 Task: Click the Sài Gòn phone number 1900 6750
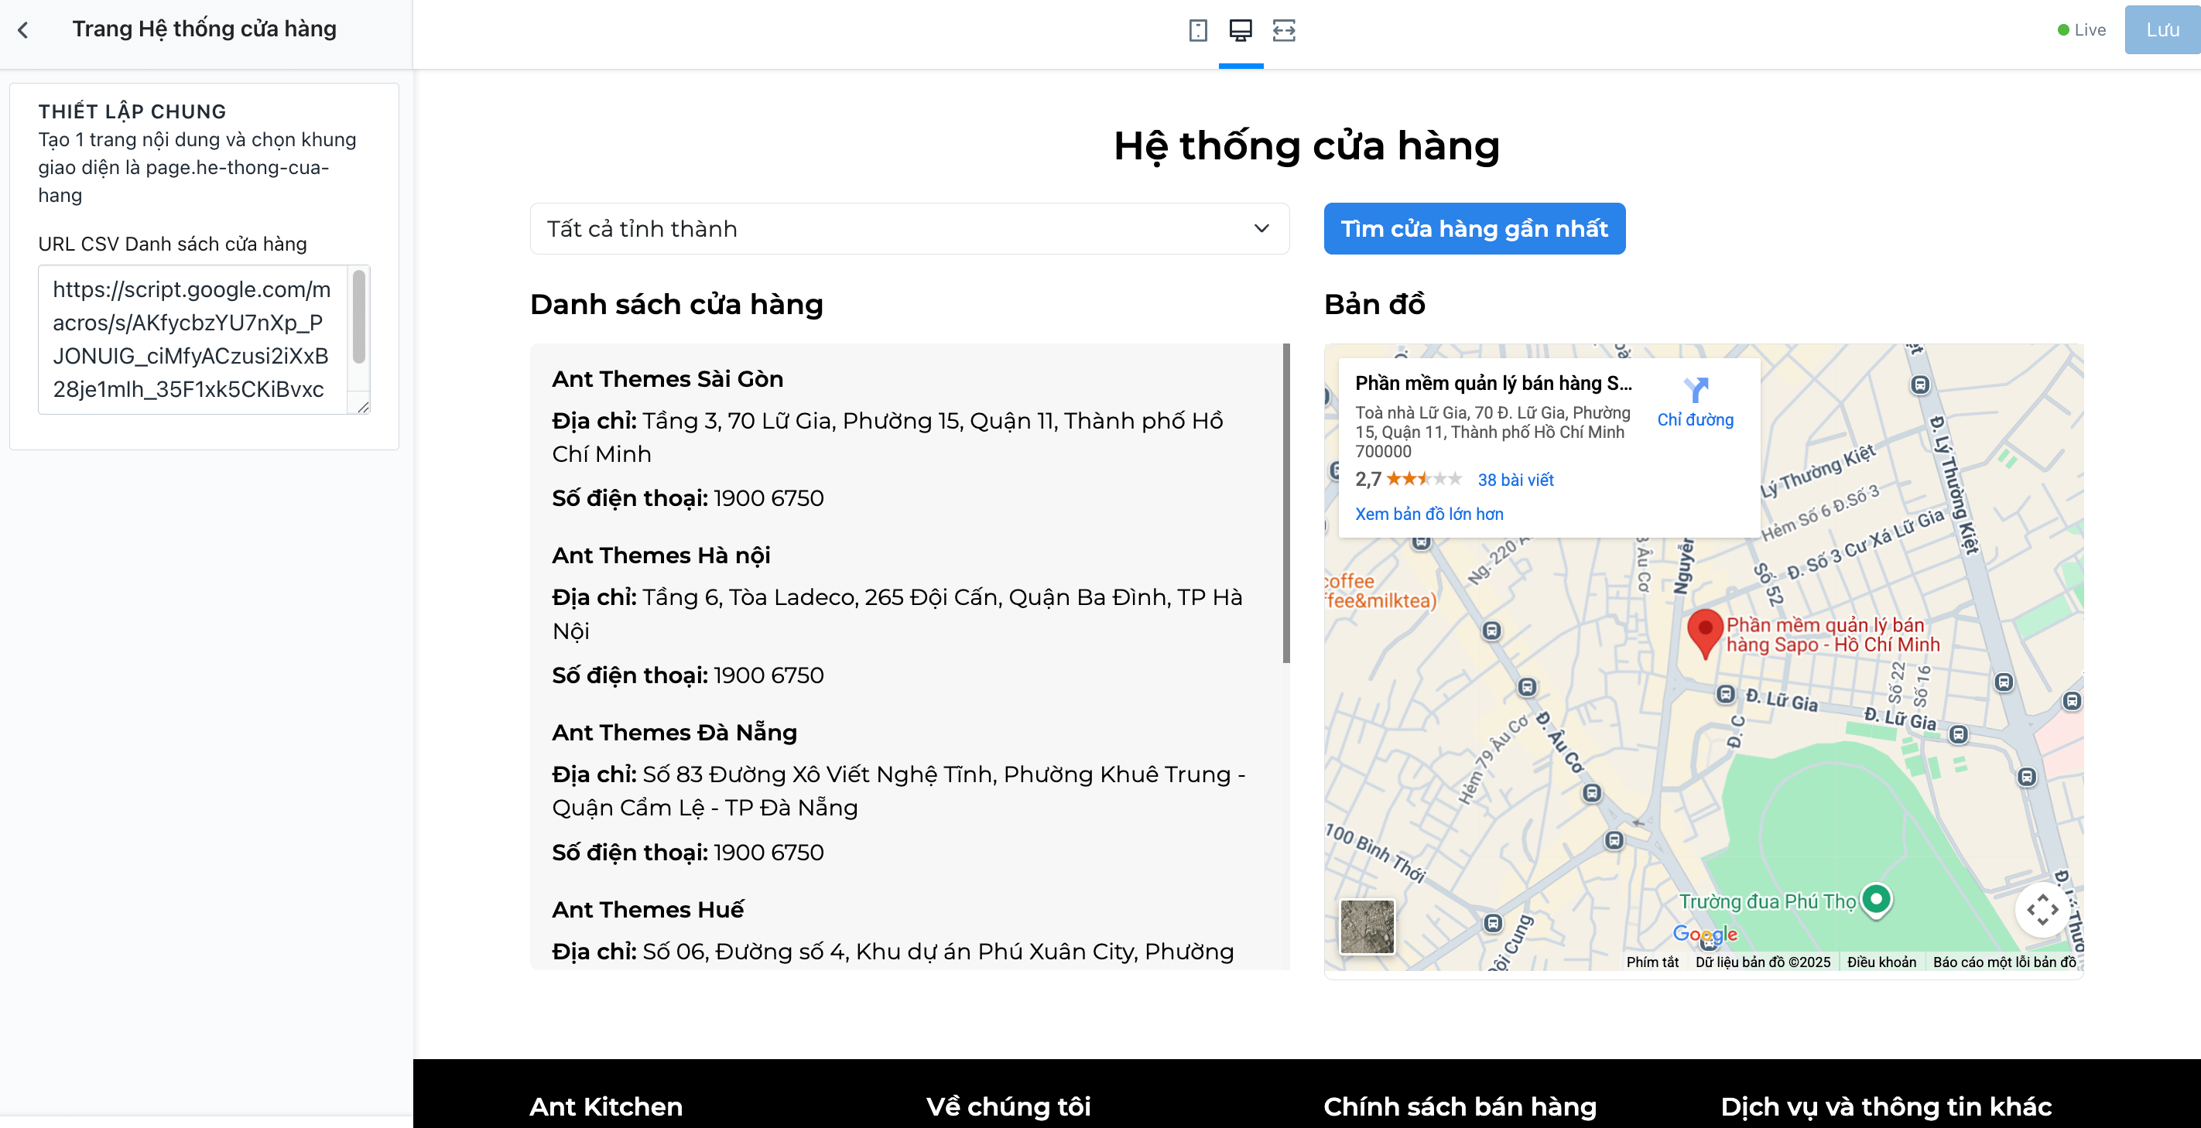(x=768, y=499)
